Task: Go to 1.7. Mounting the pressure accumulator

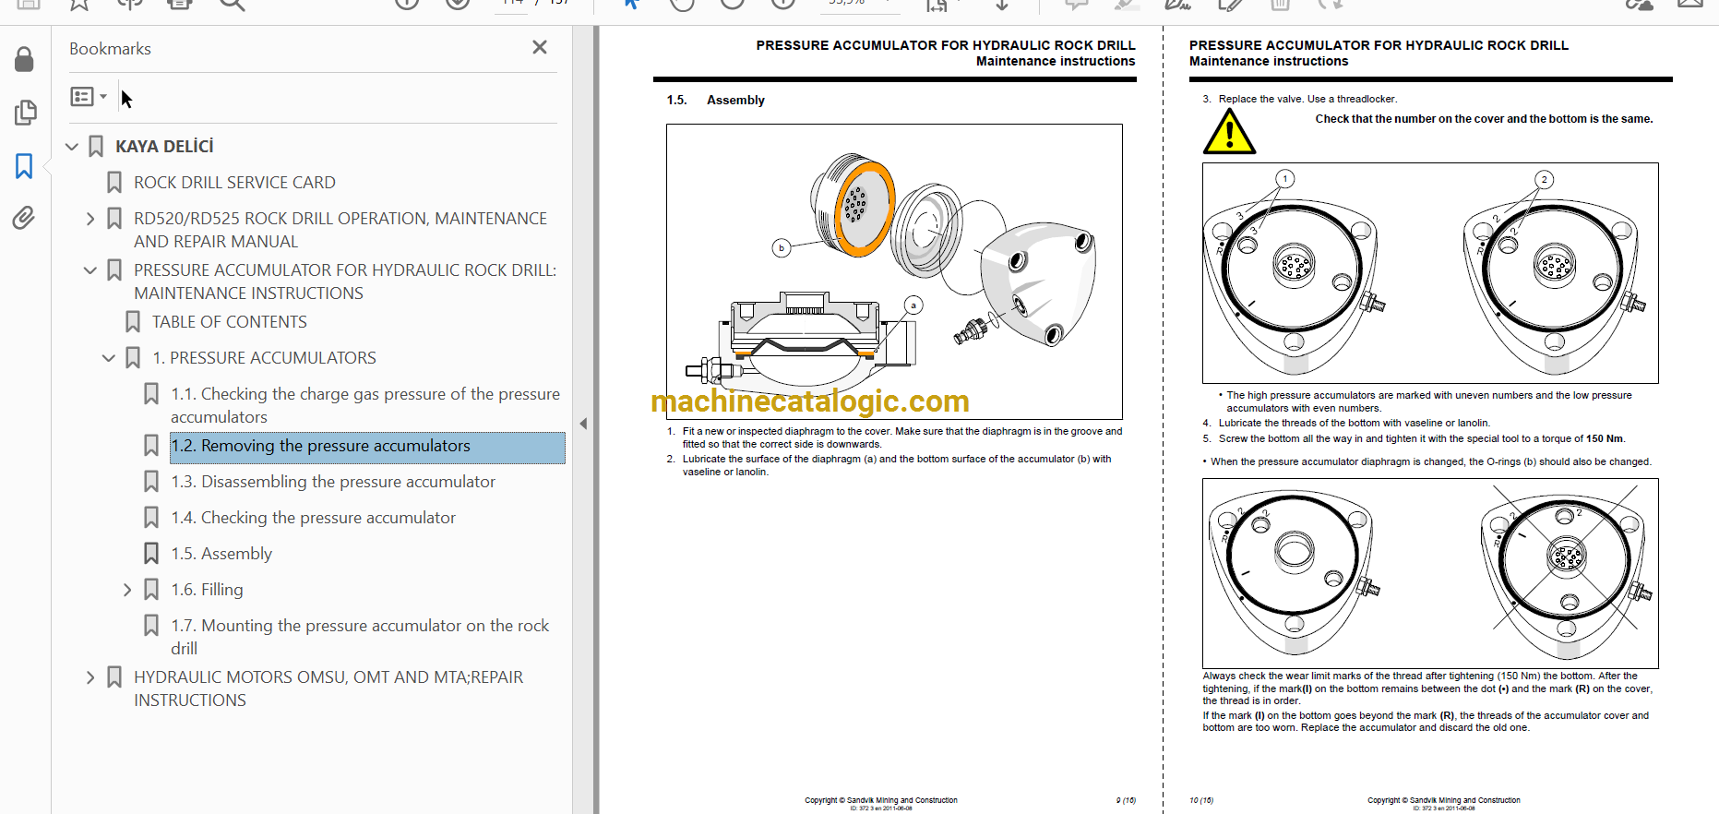Action: pos(360,637)
